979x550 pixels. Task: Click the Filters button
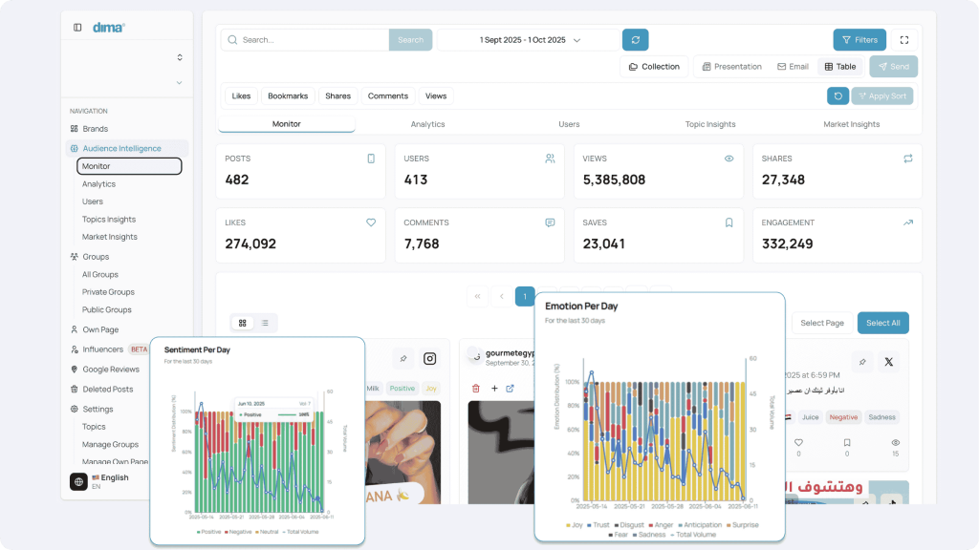coord(859,40)
